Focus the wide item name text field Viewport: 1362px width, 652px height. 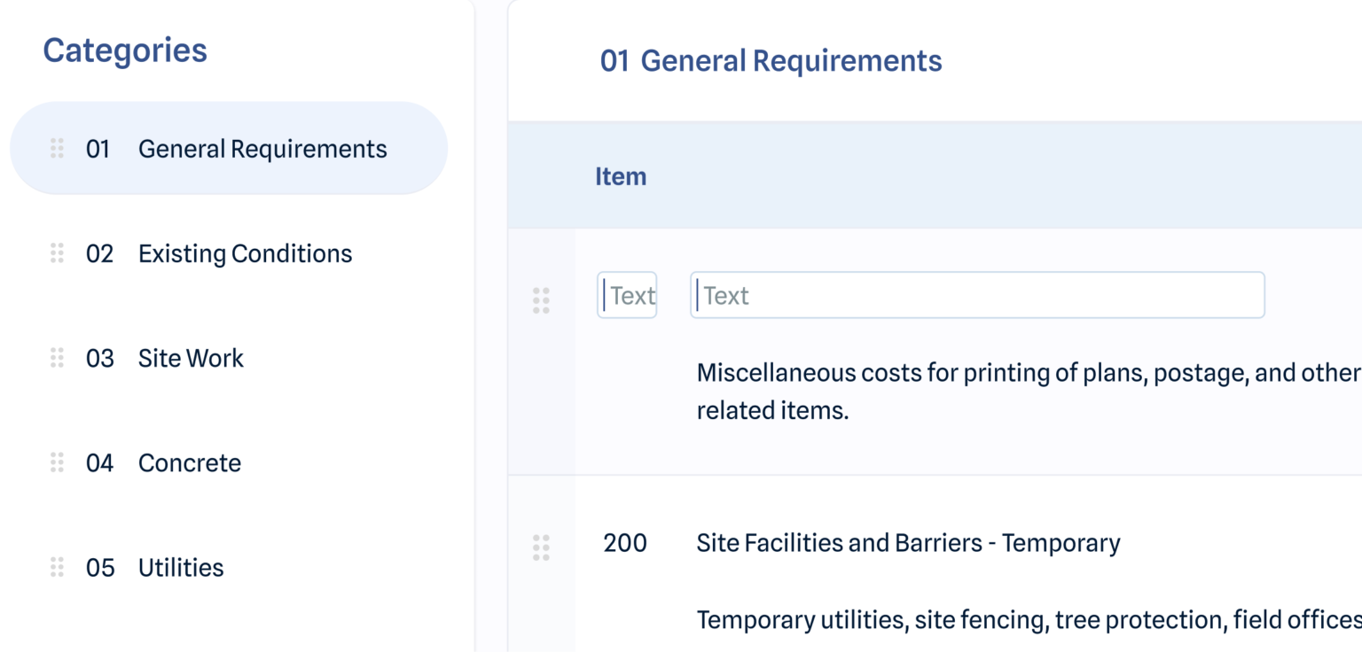coord(977,295)
